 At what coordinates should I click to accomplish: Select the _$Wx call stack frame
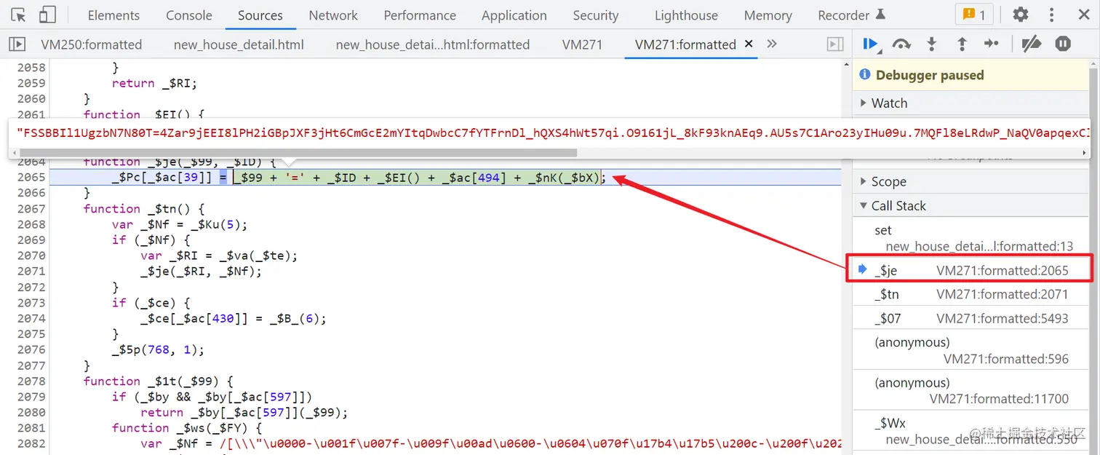coord(971,430)
